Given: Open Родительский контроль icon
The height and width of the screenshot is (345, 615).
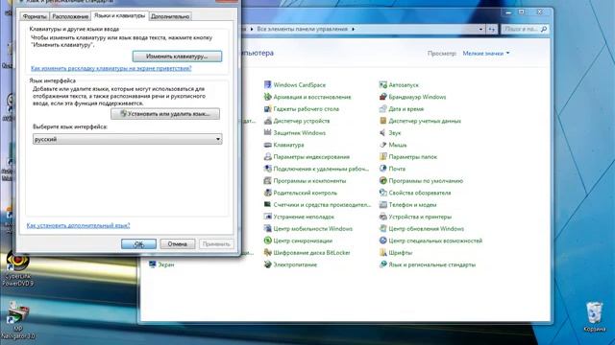Looking at the screenshot, I should tap(268, 193).
